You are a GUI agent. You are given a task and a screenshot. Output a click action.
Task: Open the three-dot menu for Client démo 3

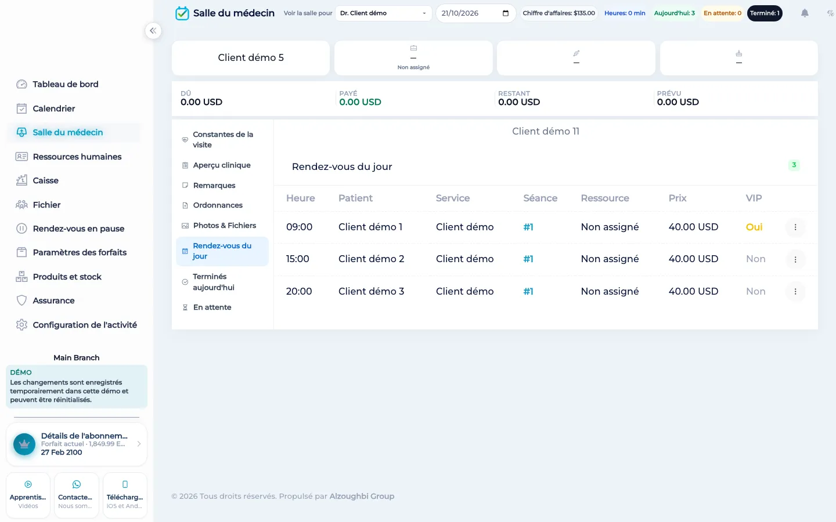point(795,292)
